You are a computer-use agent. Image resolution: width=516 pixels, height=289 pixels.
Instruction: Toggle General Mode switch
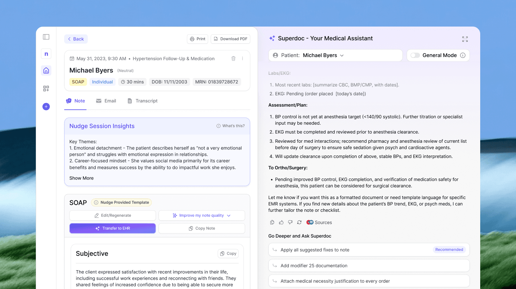click(415, 55)
